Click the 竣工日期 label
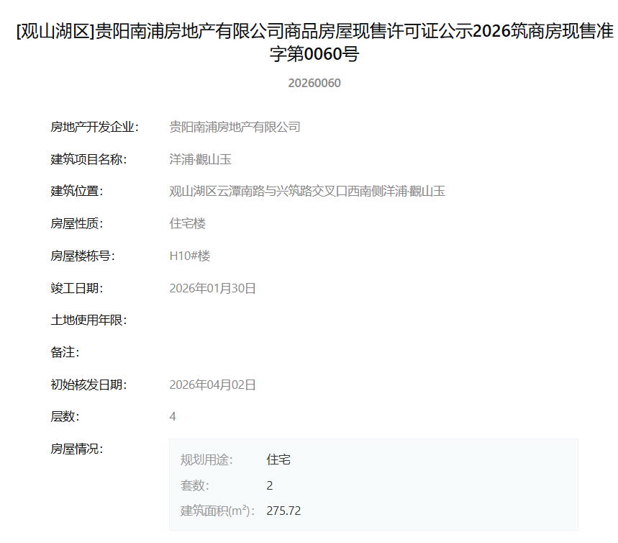 [76, 289]
